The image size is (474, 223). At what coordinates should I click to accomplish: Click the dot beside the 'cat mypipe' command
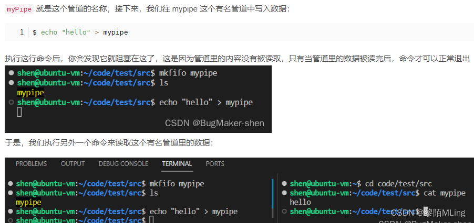[284, 193]
